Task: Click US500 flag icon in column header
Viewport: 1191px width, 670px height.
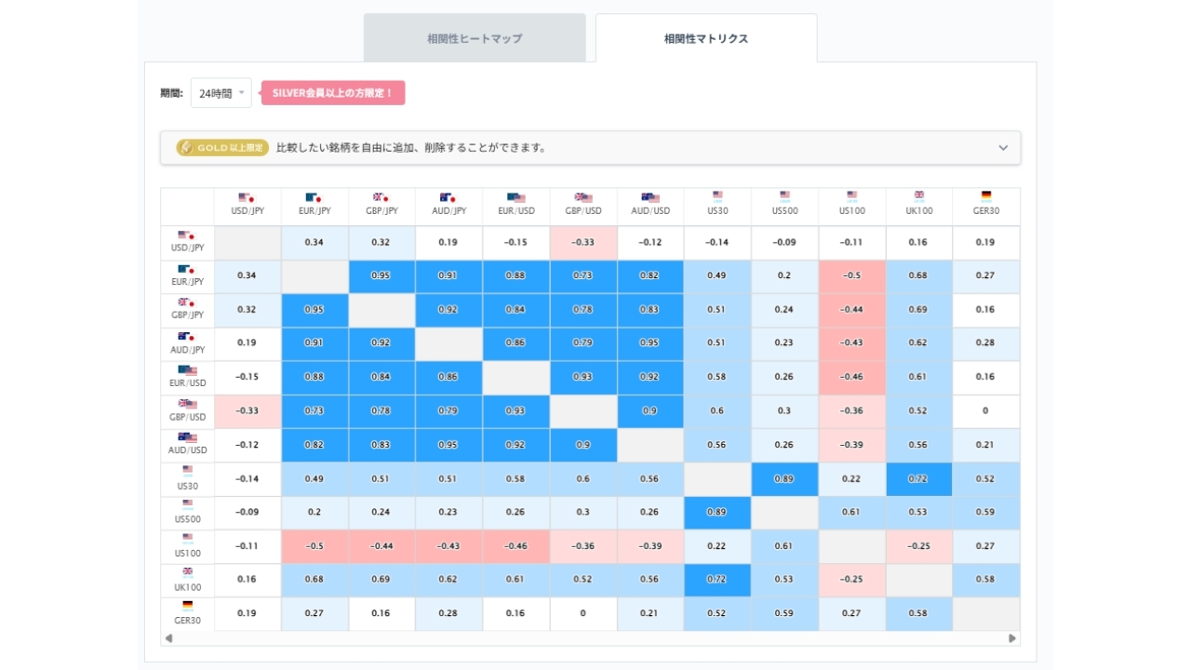Action: [x=784, y=196]
